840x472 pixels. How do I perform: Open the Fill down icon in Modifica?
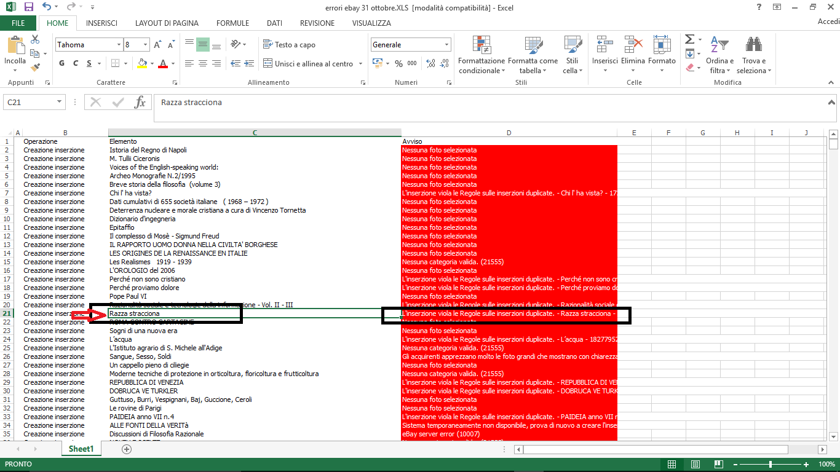689,53
